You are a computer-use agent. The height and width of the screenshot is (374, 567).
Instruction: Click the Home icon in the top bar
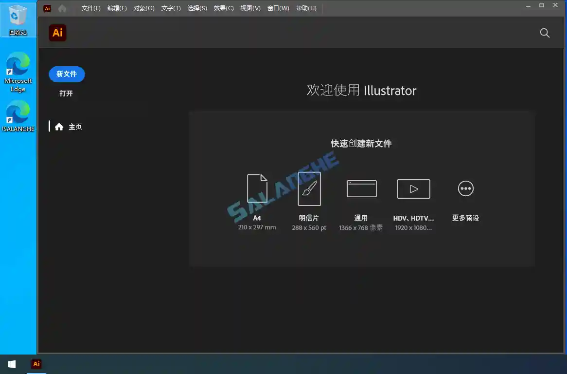pyautogui.click(x=63, y=8)
